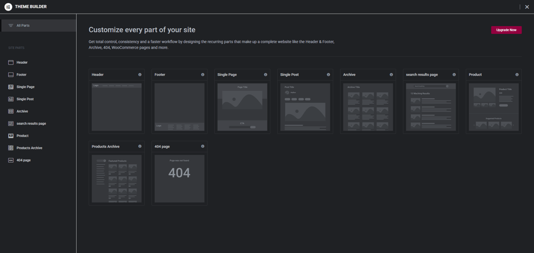The image size is (534, 253).
Task: Click the Footer card title
Action: click(x=160, y=75)
